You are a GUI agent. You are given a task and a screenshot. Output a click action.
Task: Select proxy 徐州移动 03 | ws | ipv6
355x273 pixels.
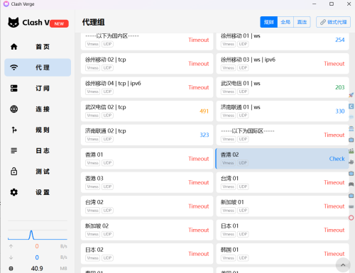click(283, 64)
